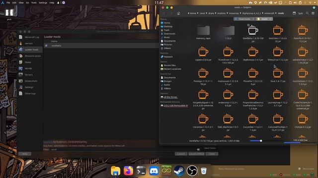
Task: Select the SkyBonsais jar file
Action: tap(253, 54)
